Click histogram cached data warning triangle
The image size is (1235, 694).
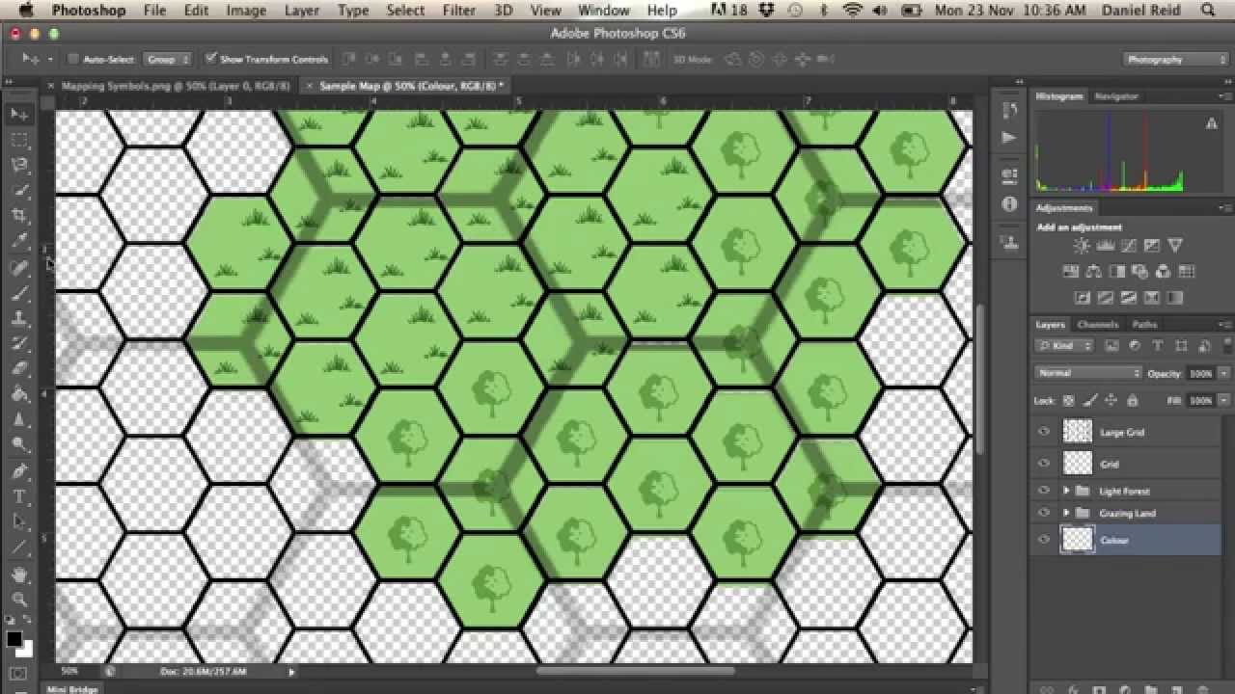(1212, 123)
